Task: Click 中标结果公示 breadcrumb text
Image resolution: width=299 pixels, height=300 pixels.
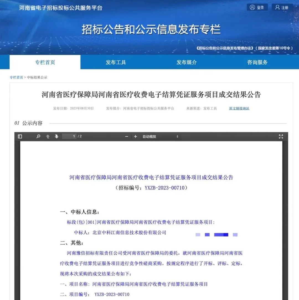Action: [37, 77]
